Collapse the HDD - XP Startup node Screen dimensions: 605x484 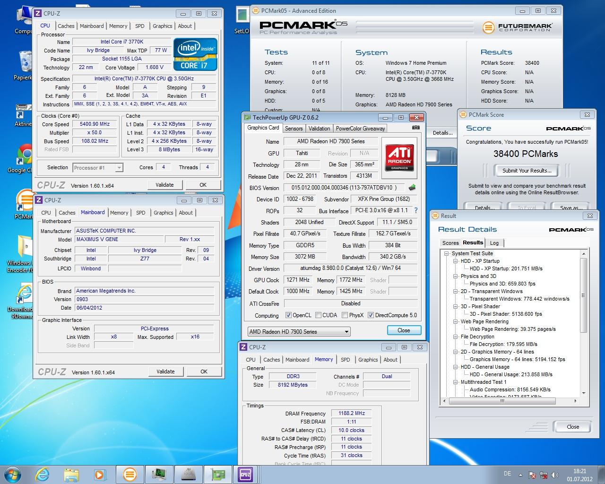click(456, 261)
